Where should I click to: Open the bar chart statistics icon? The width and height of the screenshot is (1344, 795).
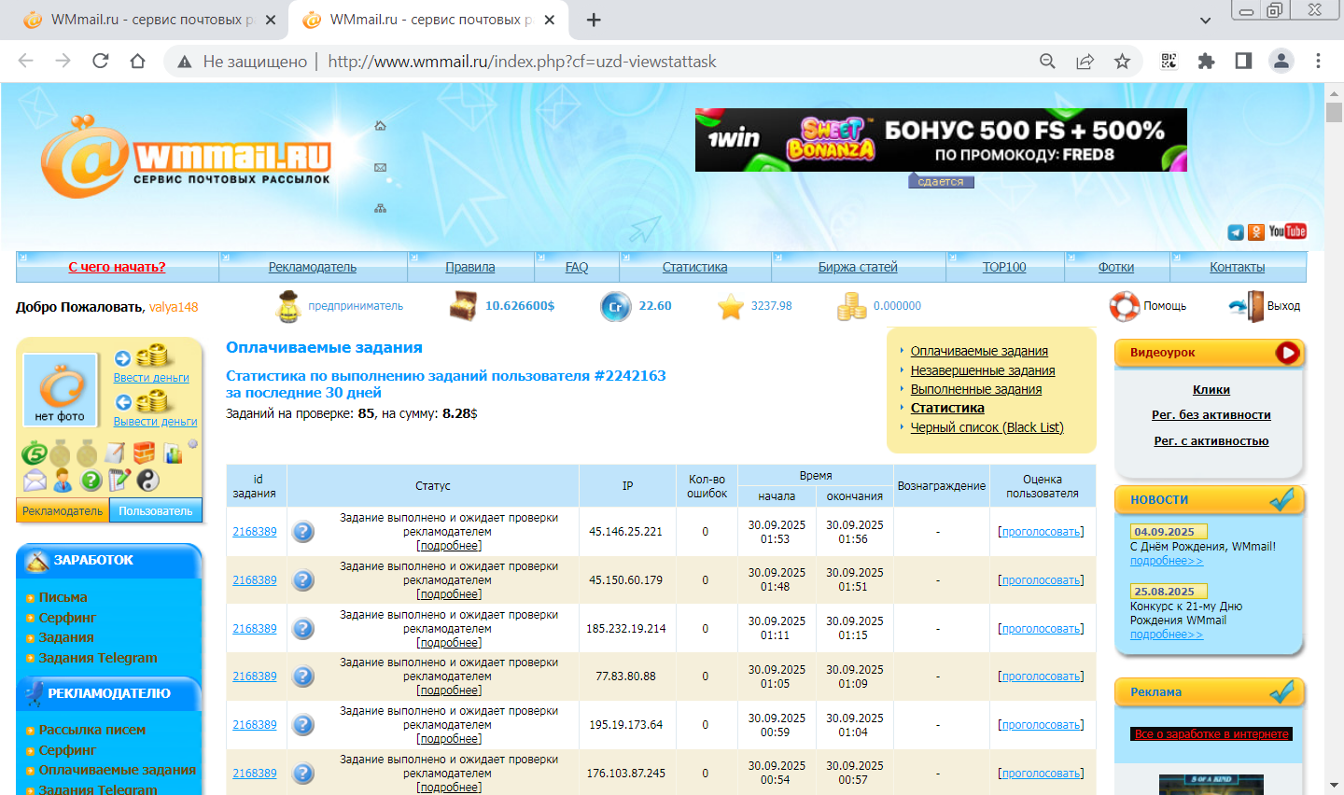pos(174,454)
